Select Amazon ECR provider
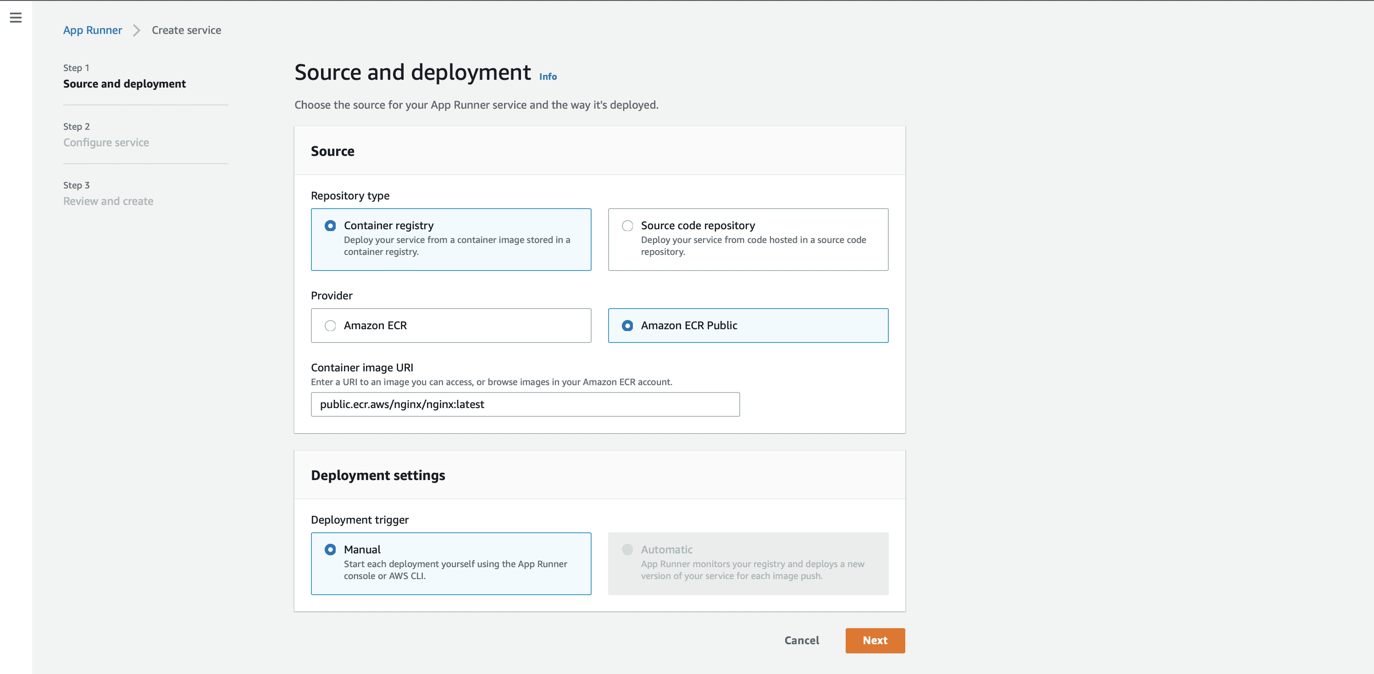The height and width of the screenshot is (674, 1374). tap(451, 325)
